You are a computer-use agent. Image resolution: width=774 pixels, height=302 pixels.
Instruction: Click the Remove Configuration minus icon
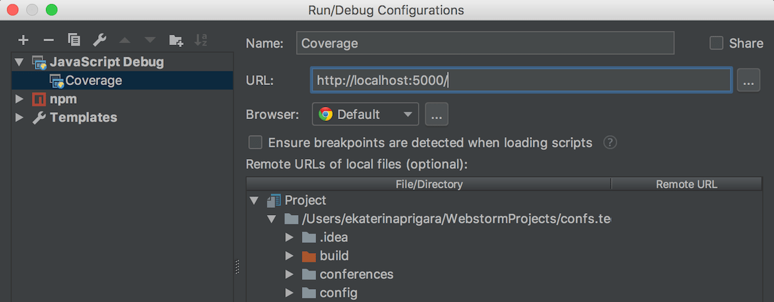(48, 40)
